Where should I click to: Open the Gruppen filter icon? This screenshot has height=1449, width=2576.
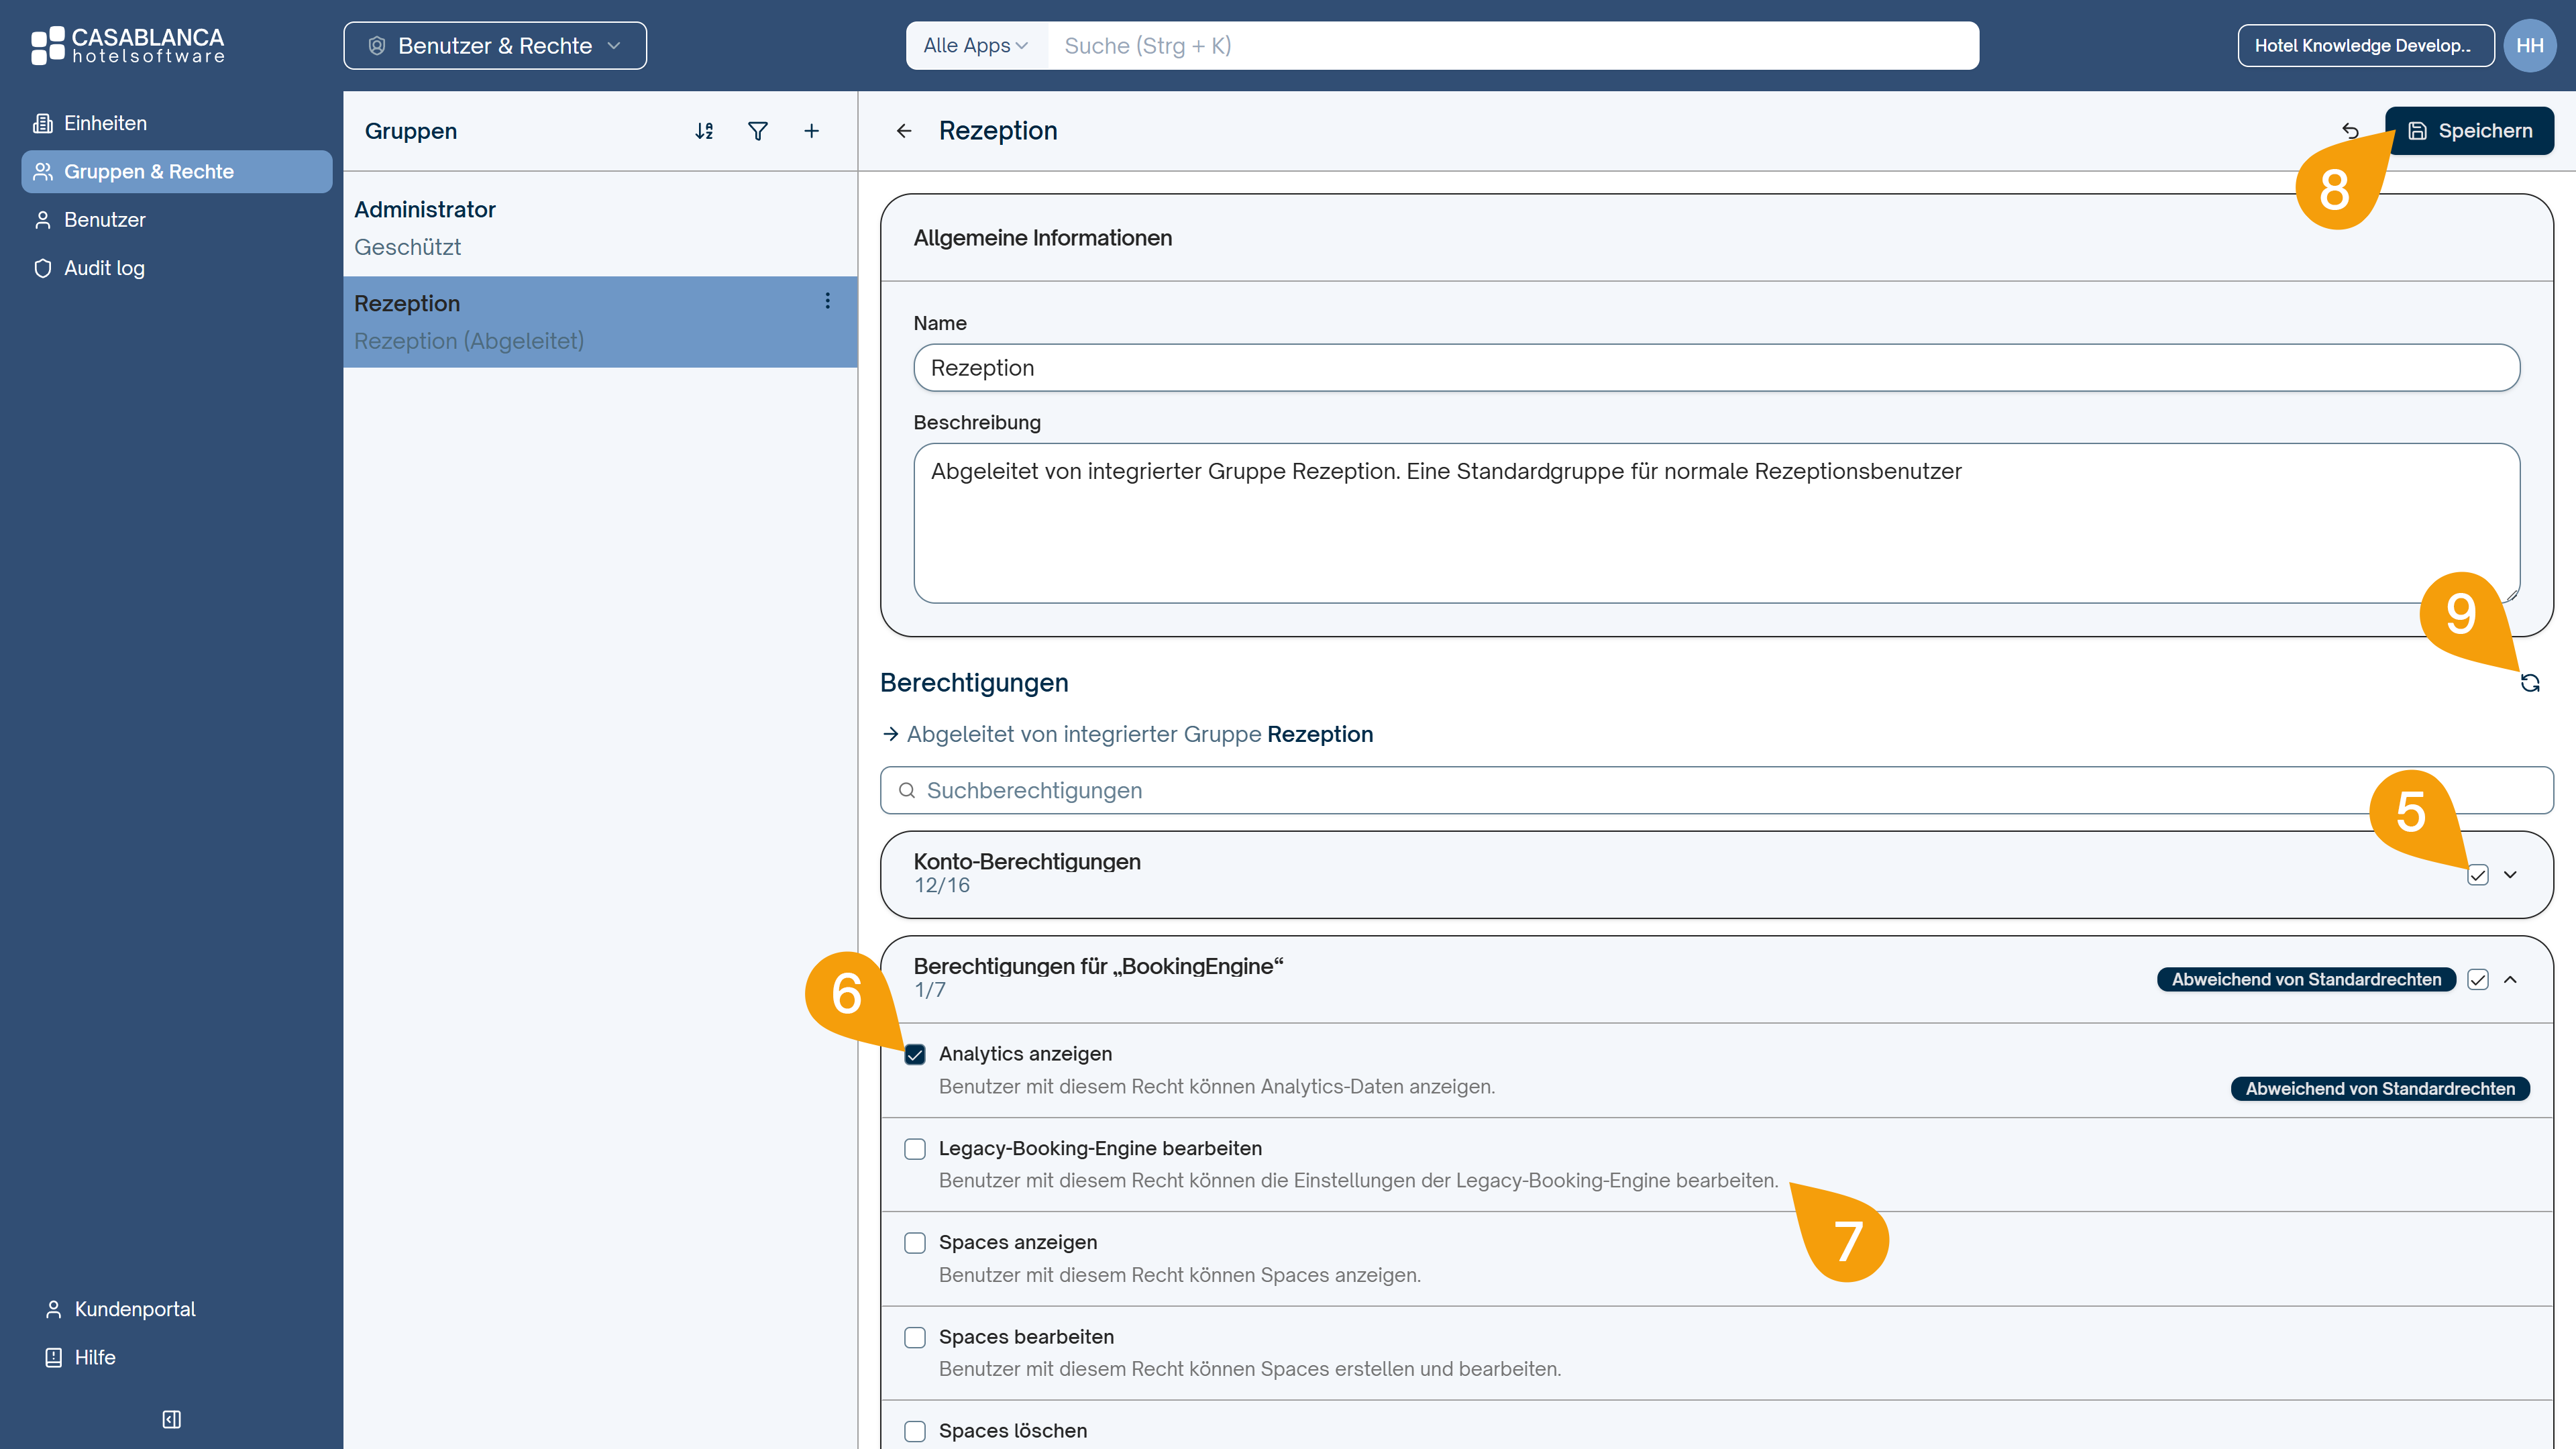[758, 131]
